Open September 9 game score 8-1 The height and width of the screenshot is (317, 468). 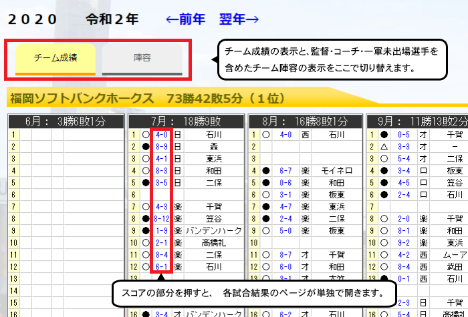coord(404,231)
